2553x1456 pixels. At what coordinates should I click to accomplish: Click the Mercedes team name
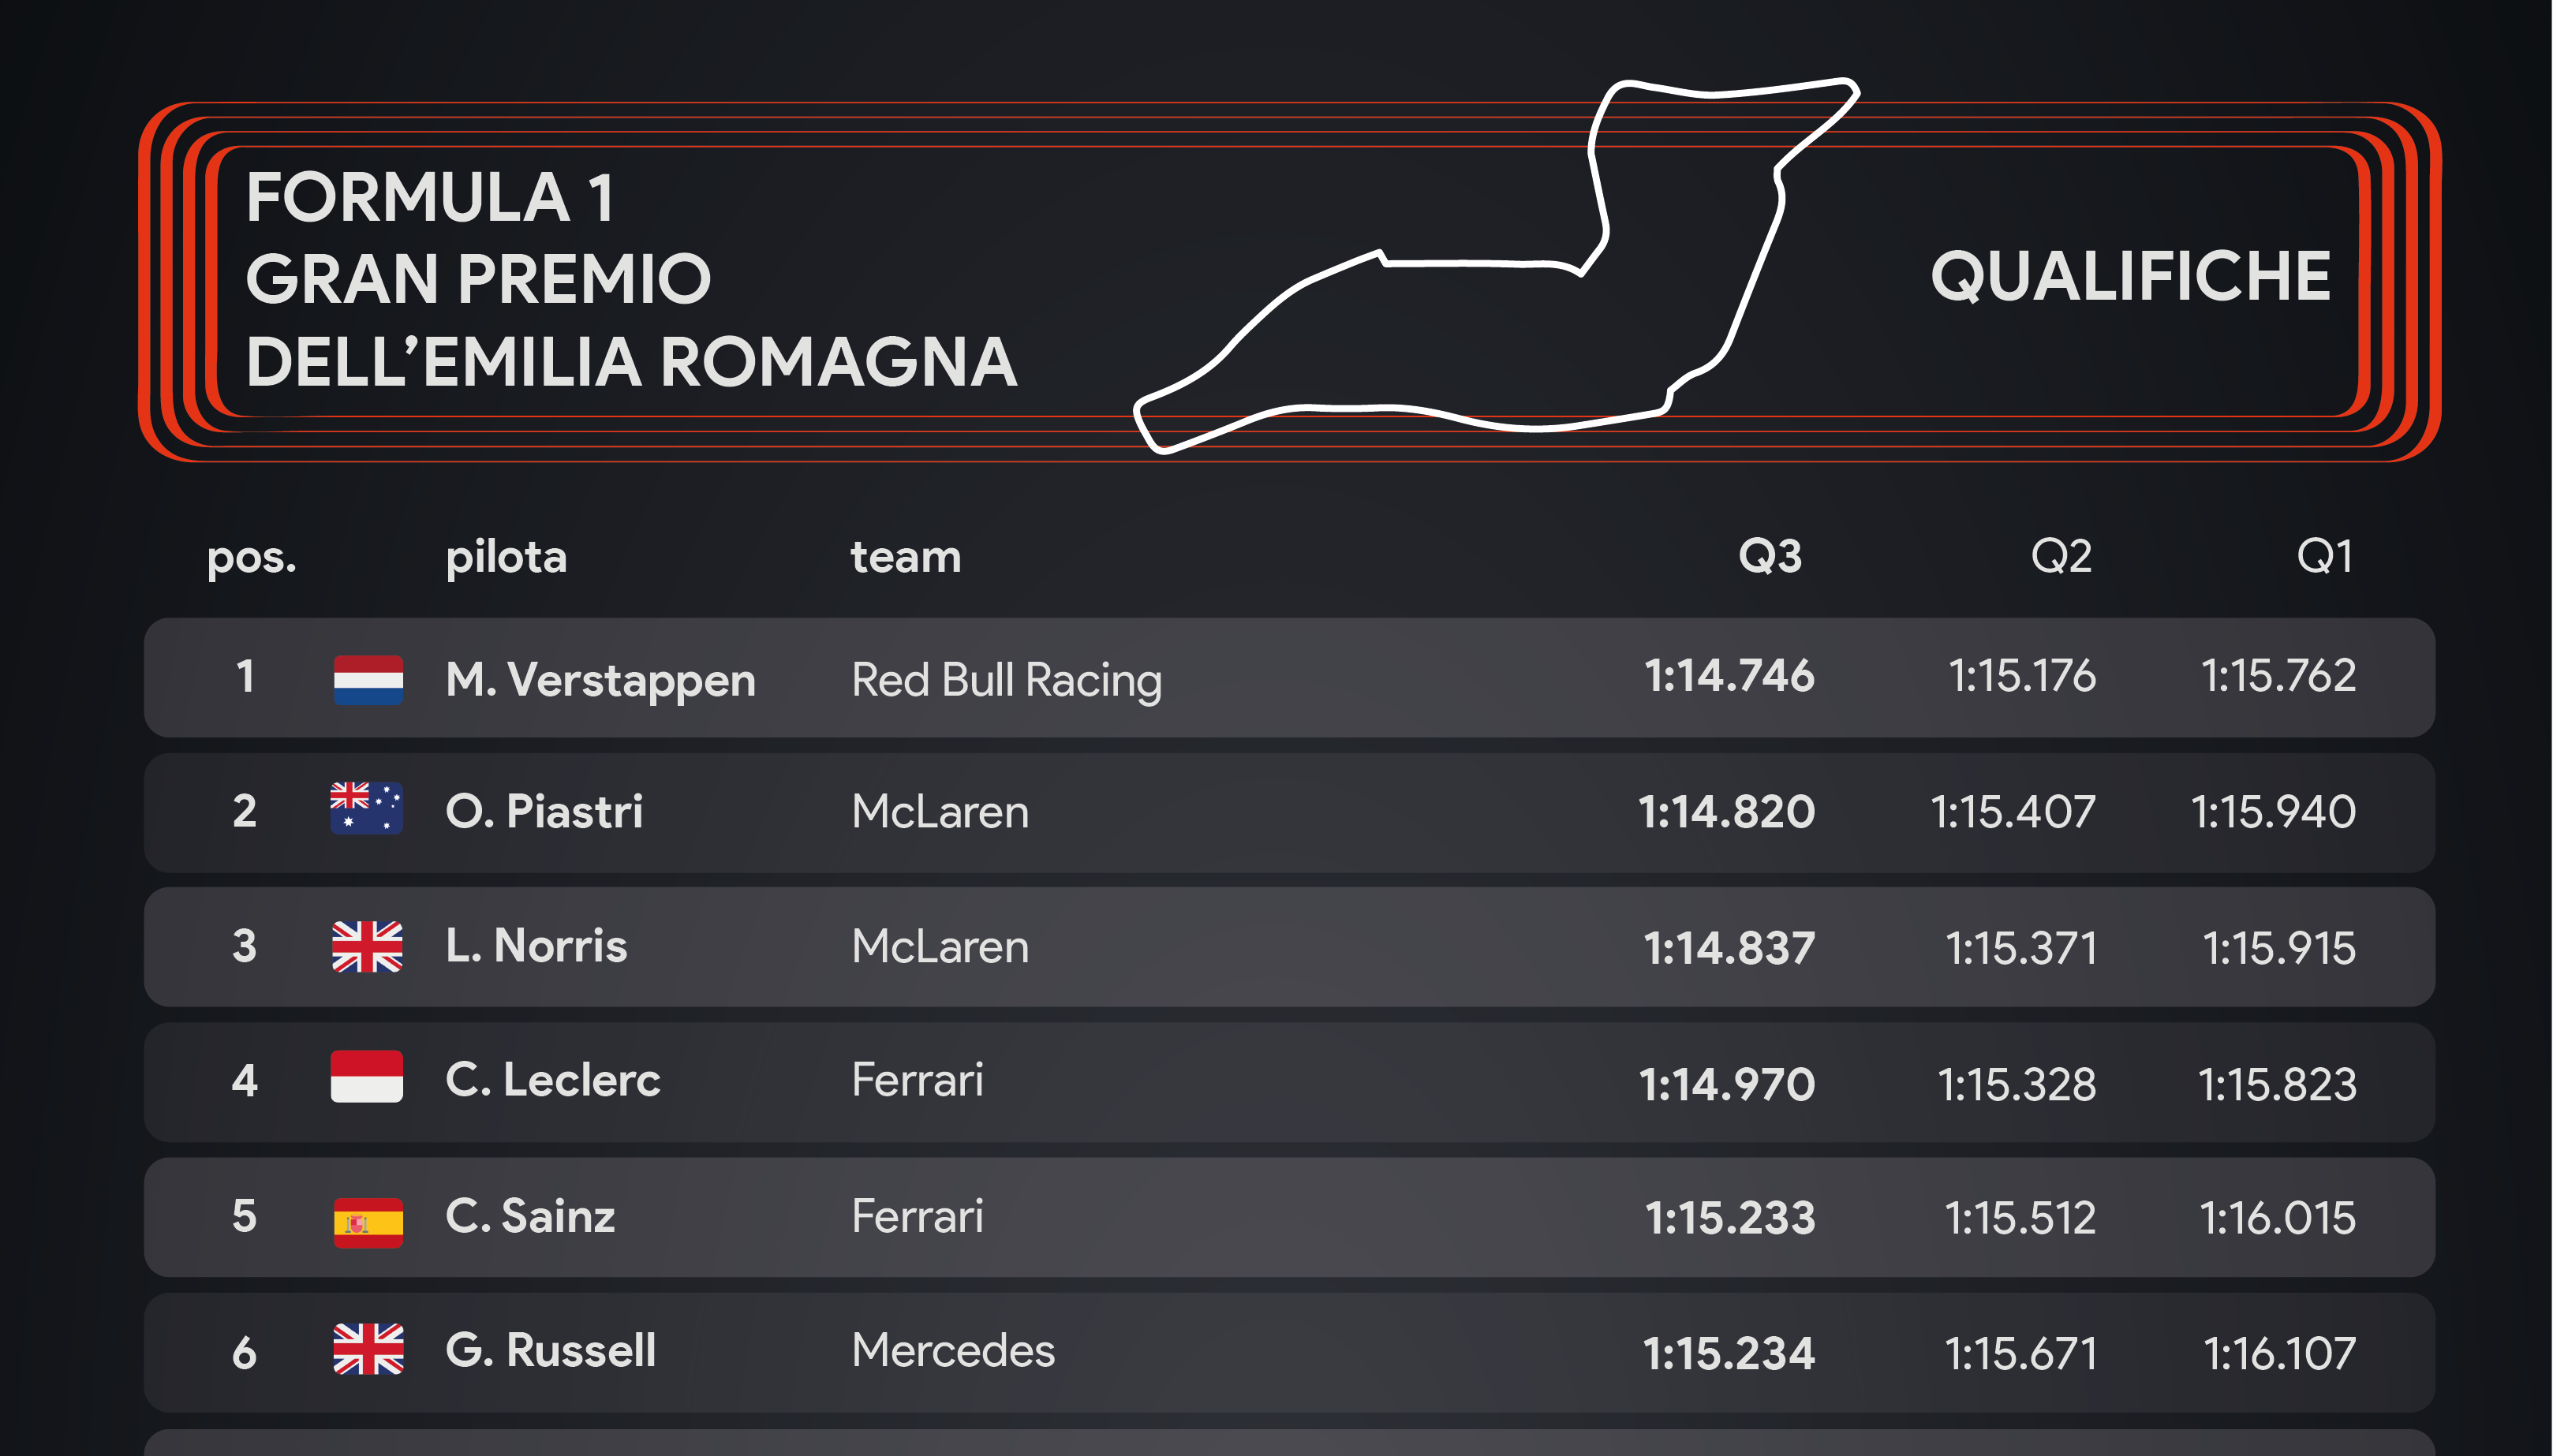click(953, 1351)
